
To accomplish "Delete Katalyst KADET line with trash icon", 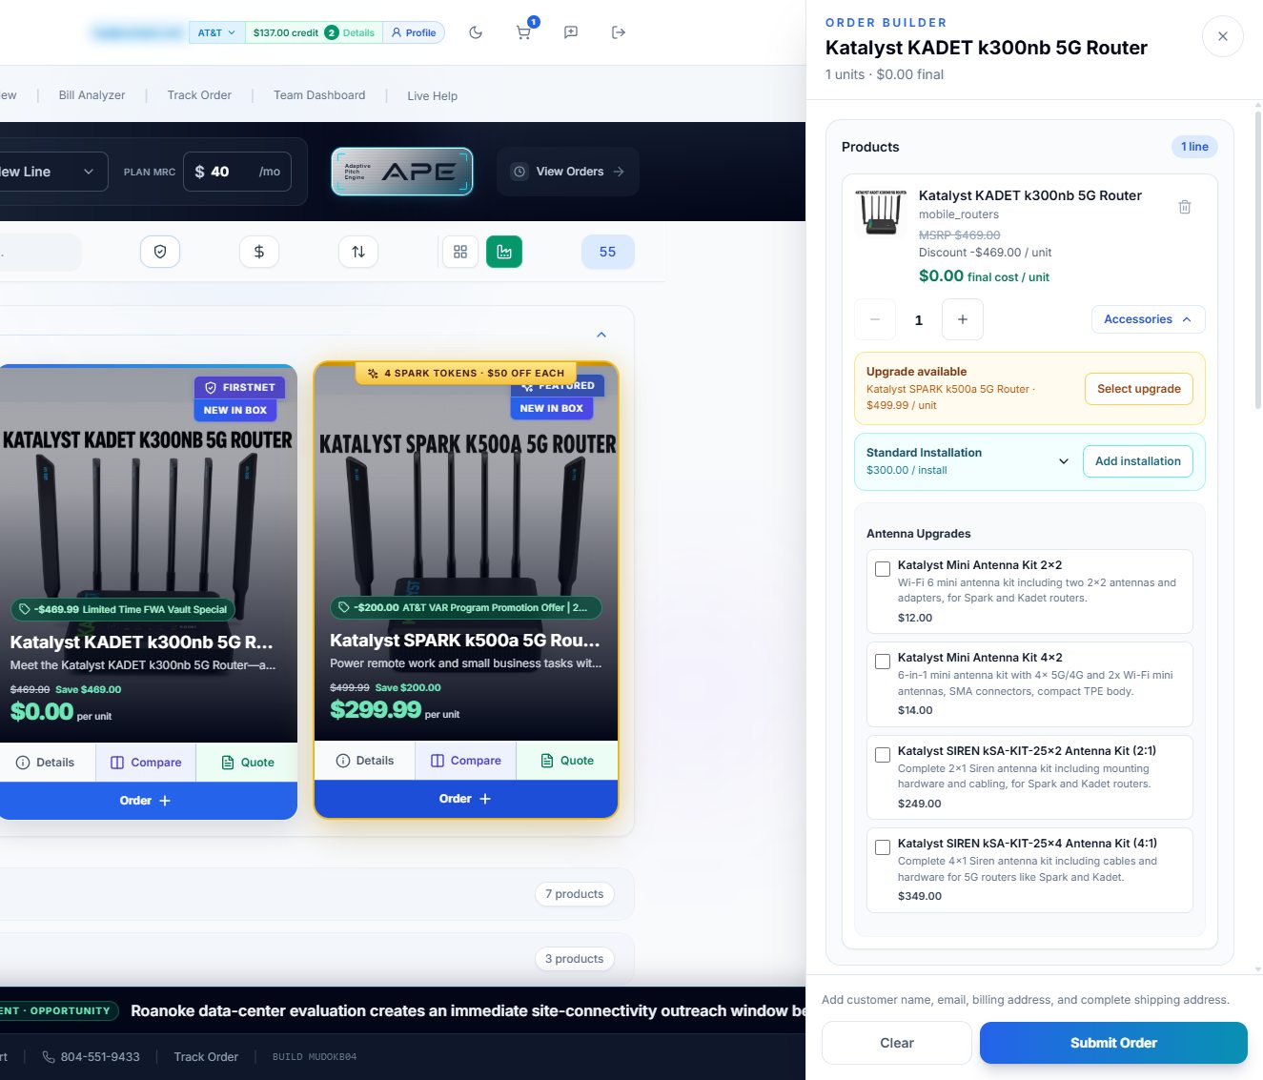I will point(1185,207).
